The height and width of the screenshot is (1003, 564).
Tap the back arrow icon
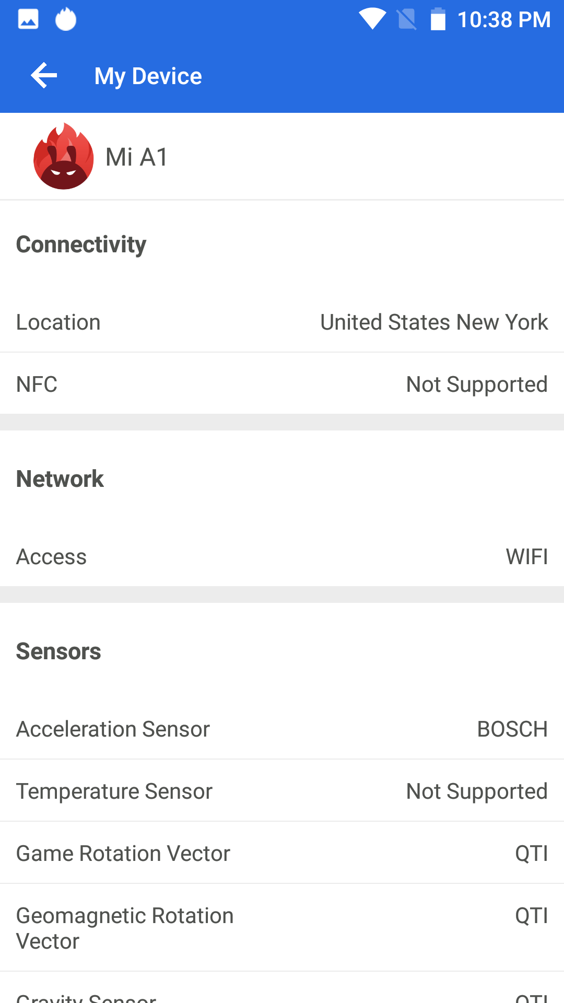coord(44,76)
